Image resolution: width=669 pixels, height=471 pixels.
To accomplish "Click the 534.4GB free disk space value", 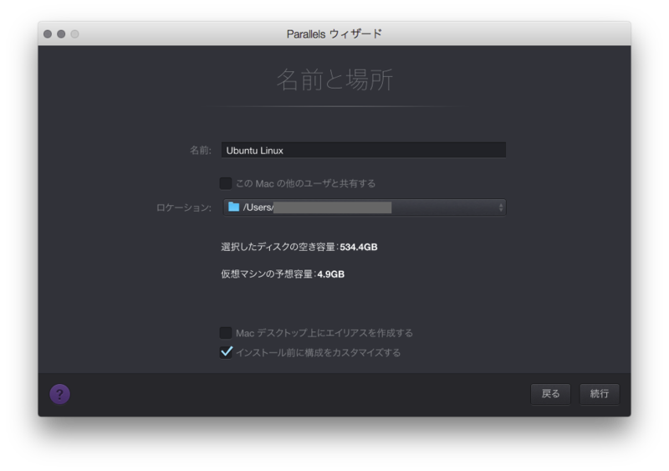I will pyautogui.click(x=359, y=248).
